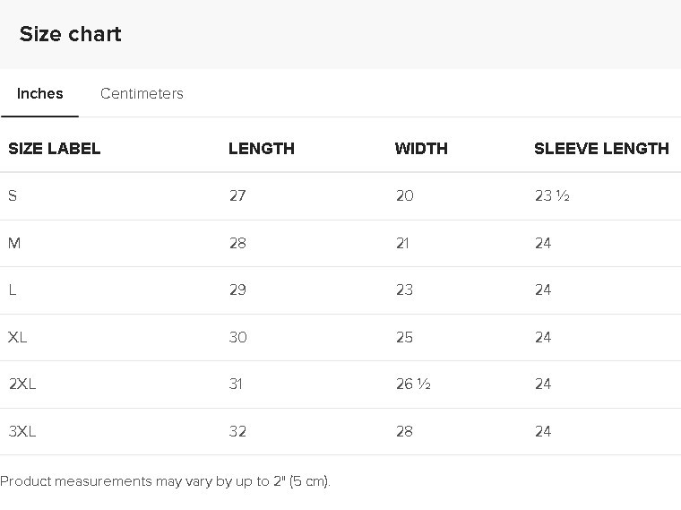The height and width of the screenshot is (510, 681).
Task: Click the SIZE LABEL column header
Action: tap(55, 149)
